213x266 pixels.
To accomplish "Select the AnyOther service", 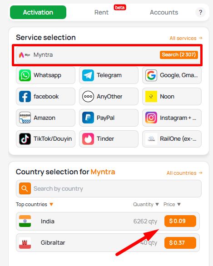I will 109,96.
